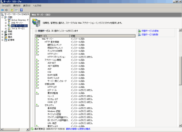The height and width of the screenshot is (132, 182).
Task: Click the 構成 node icon
Action: pyautogui.click(x=6, y=37)
